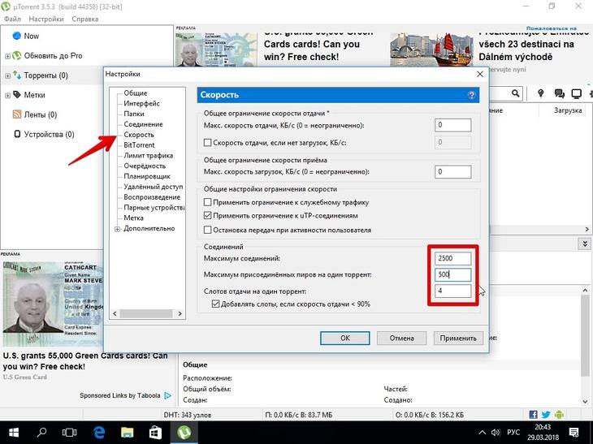Select Интерфейс in the settings tree
This screenshot has width=593, height=444.
(142, 103)
